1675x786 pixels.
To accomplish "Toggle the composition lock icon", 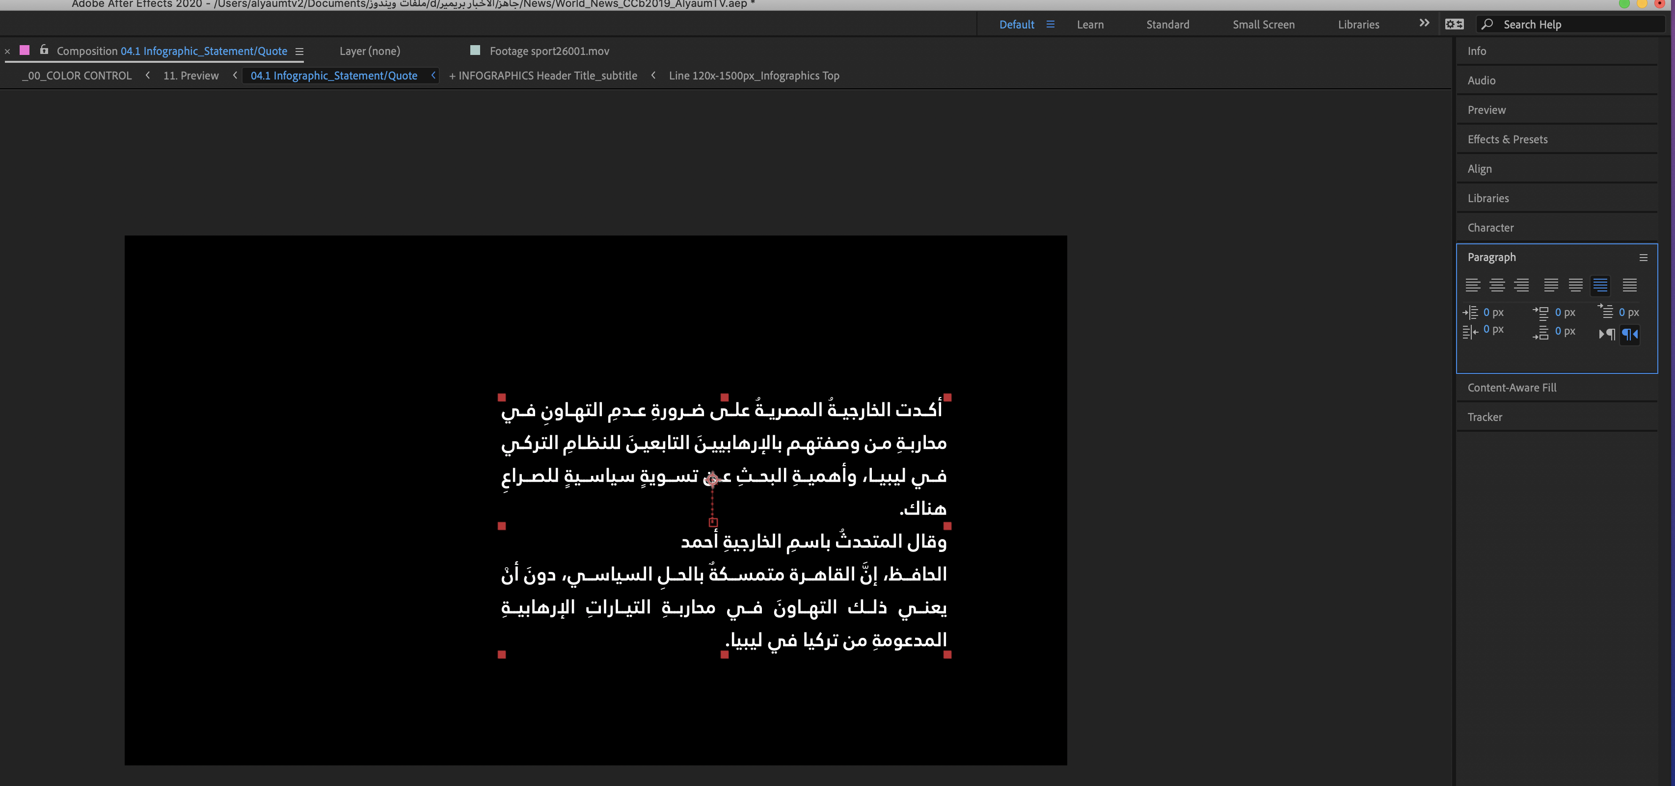I will point(43,50).
